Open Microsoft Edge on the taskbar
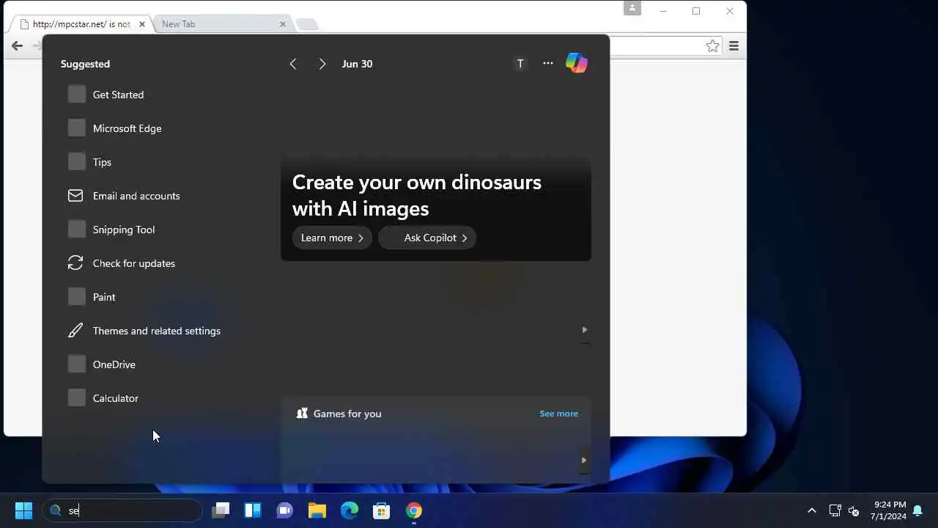The height and width of the screenshot is (528, 938). click(x=350, y=510)
